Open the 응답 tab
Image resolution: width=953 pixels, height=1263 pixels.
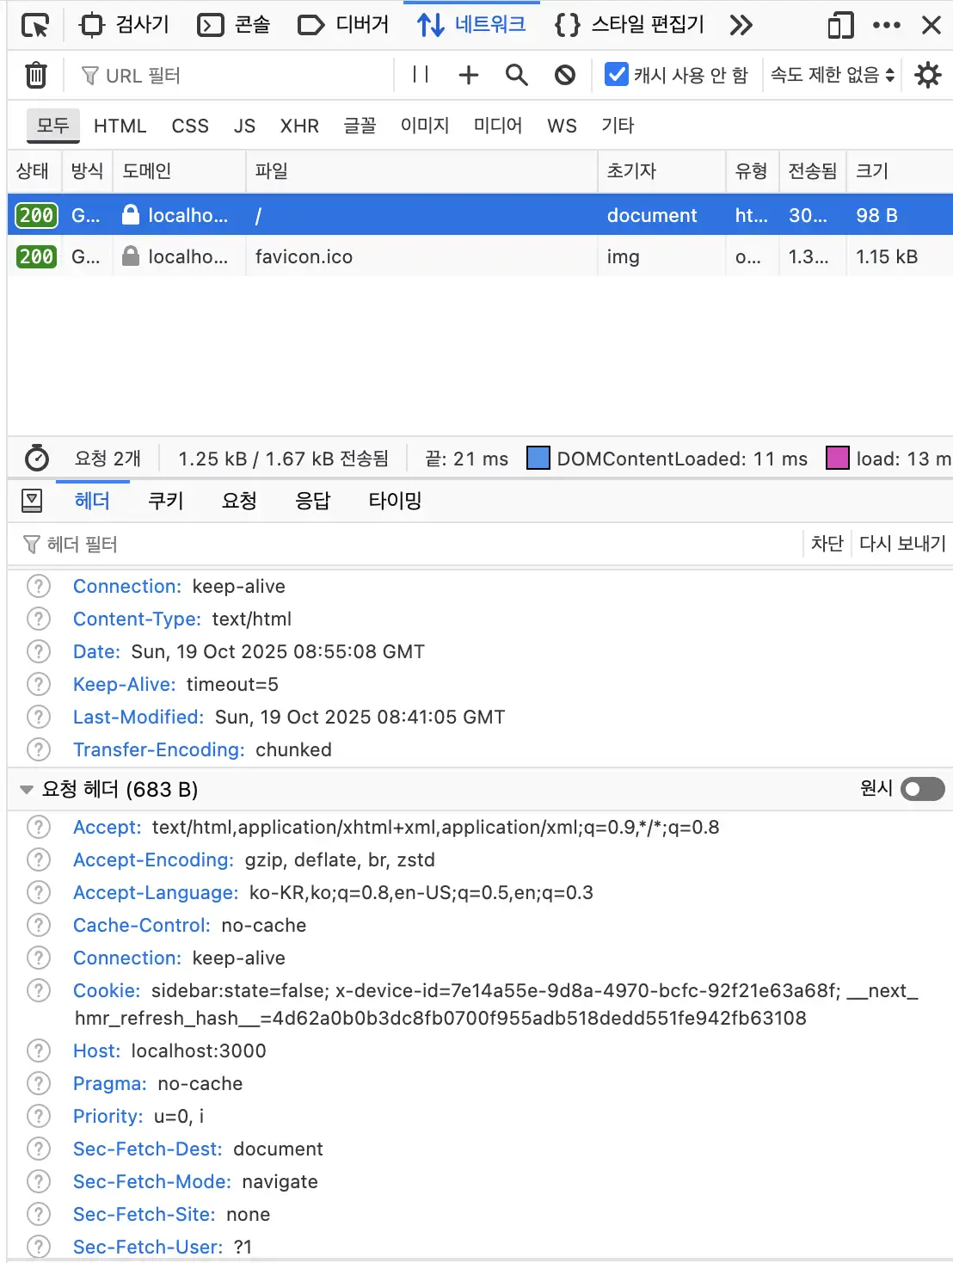pos(313,500)
